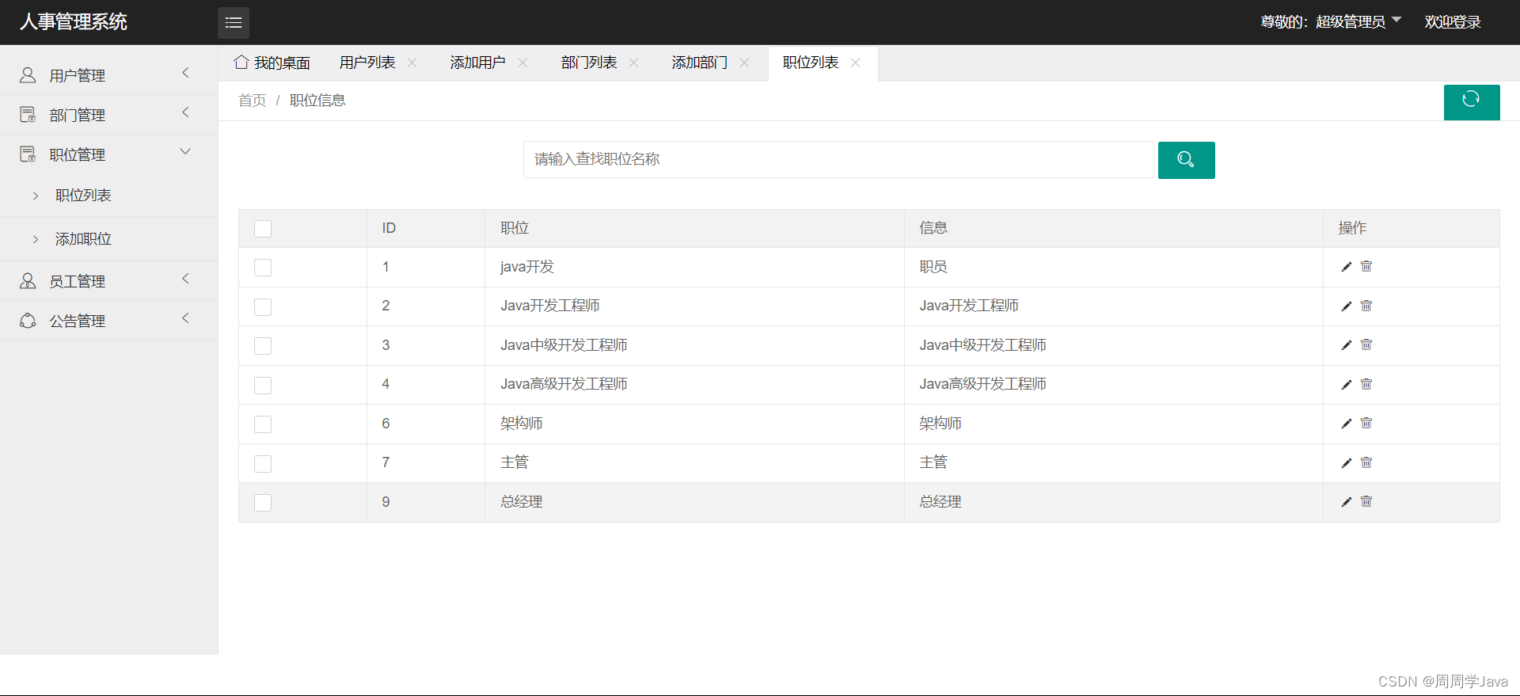This screenshot has height=696, width=1520.
Task: Click the 用户管理 person icon in sidebar
Action: click(28, 75)
